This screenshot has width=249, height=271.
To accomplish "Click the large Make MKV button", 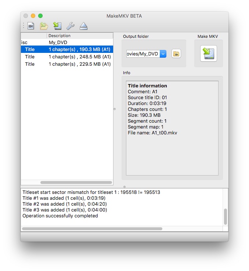I will click(x=208, y=53).
